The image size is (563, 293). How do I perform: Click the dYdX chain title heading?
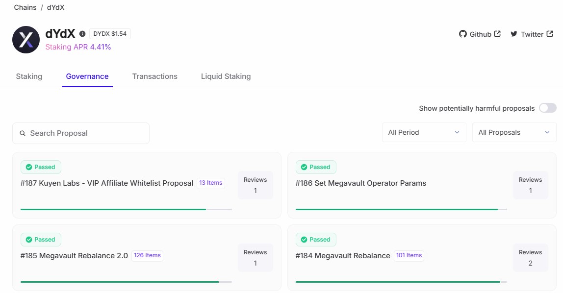click(60, 34)
